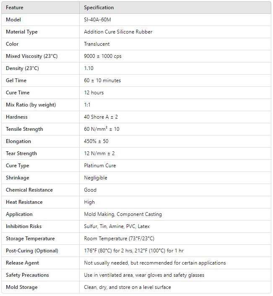Screen dimensions: 273x296
Task: Click the Inhibition Risks row label
Action: (24, 226)
